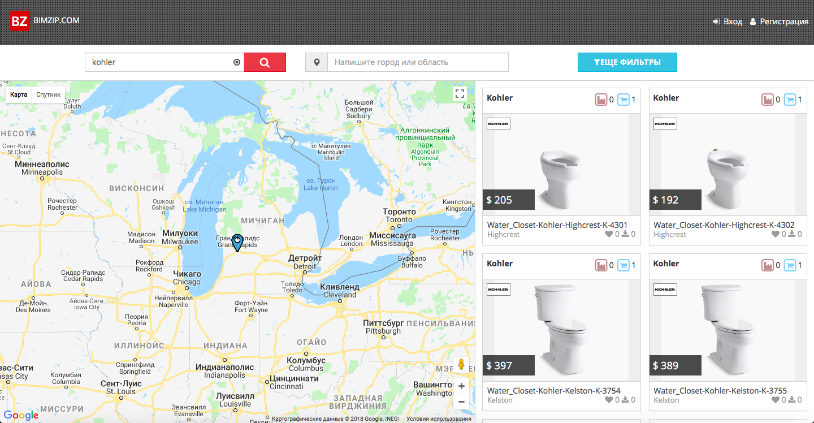Click cart icon on K-3754 card

pyautogui.click(x=623, y=265)
